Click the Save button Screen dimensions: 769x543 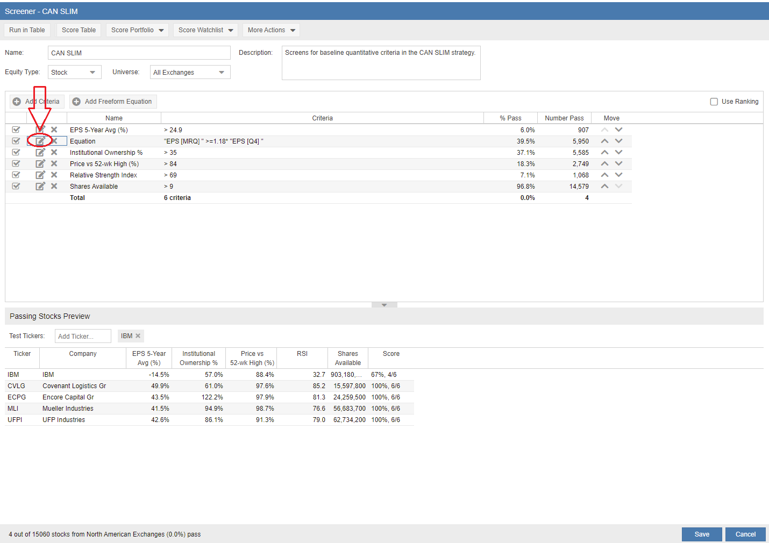[701, 534]
